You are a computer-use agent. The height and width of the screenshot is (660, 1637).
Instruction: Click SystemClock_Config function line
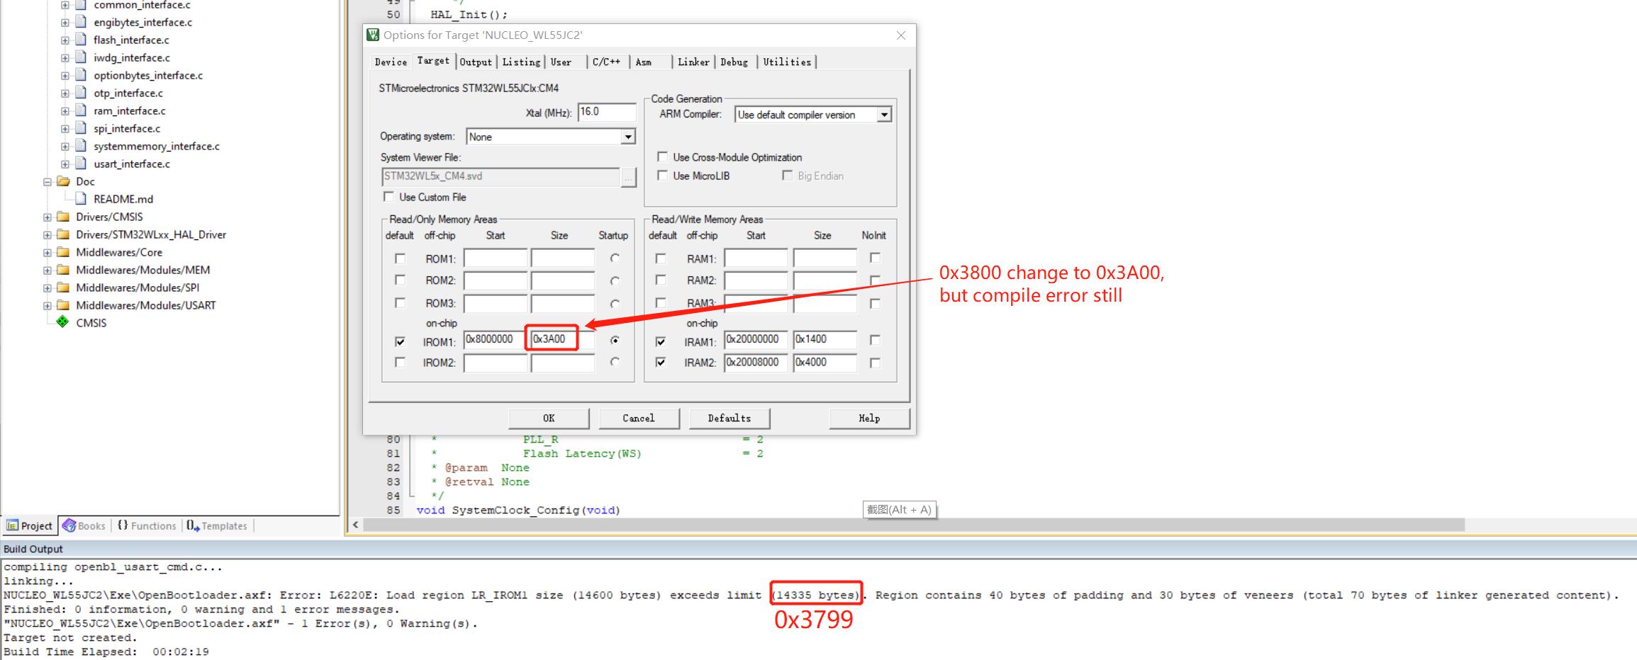coord(518,511)
